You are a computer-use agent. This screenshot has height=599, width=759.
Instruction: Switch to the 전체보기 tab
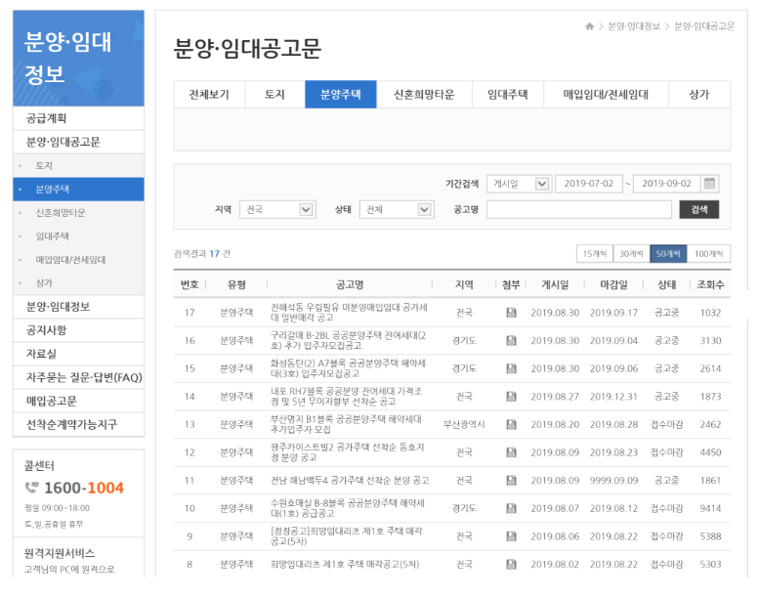point(209,95)
